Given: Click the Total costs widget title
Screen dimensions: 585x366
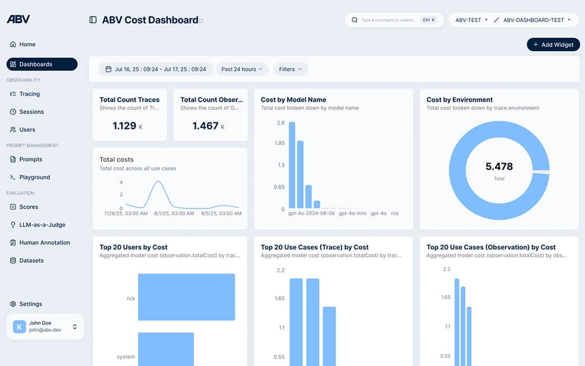Looking at the screenshot, I should pyautogui.click(x=117, y=159).
